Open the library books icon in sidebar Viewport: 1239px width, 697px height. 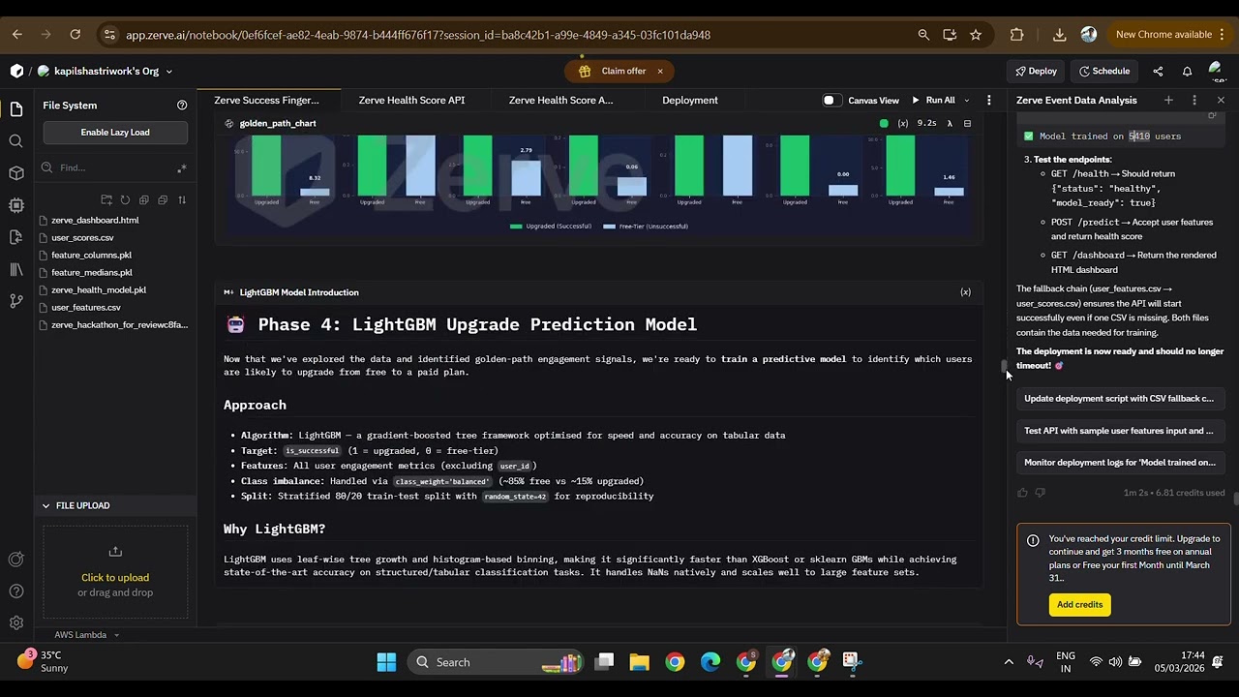(15, 269)
